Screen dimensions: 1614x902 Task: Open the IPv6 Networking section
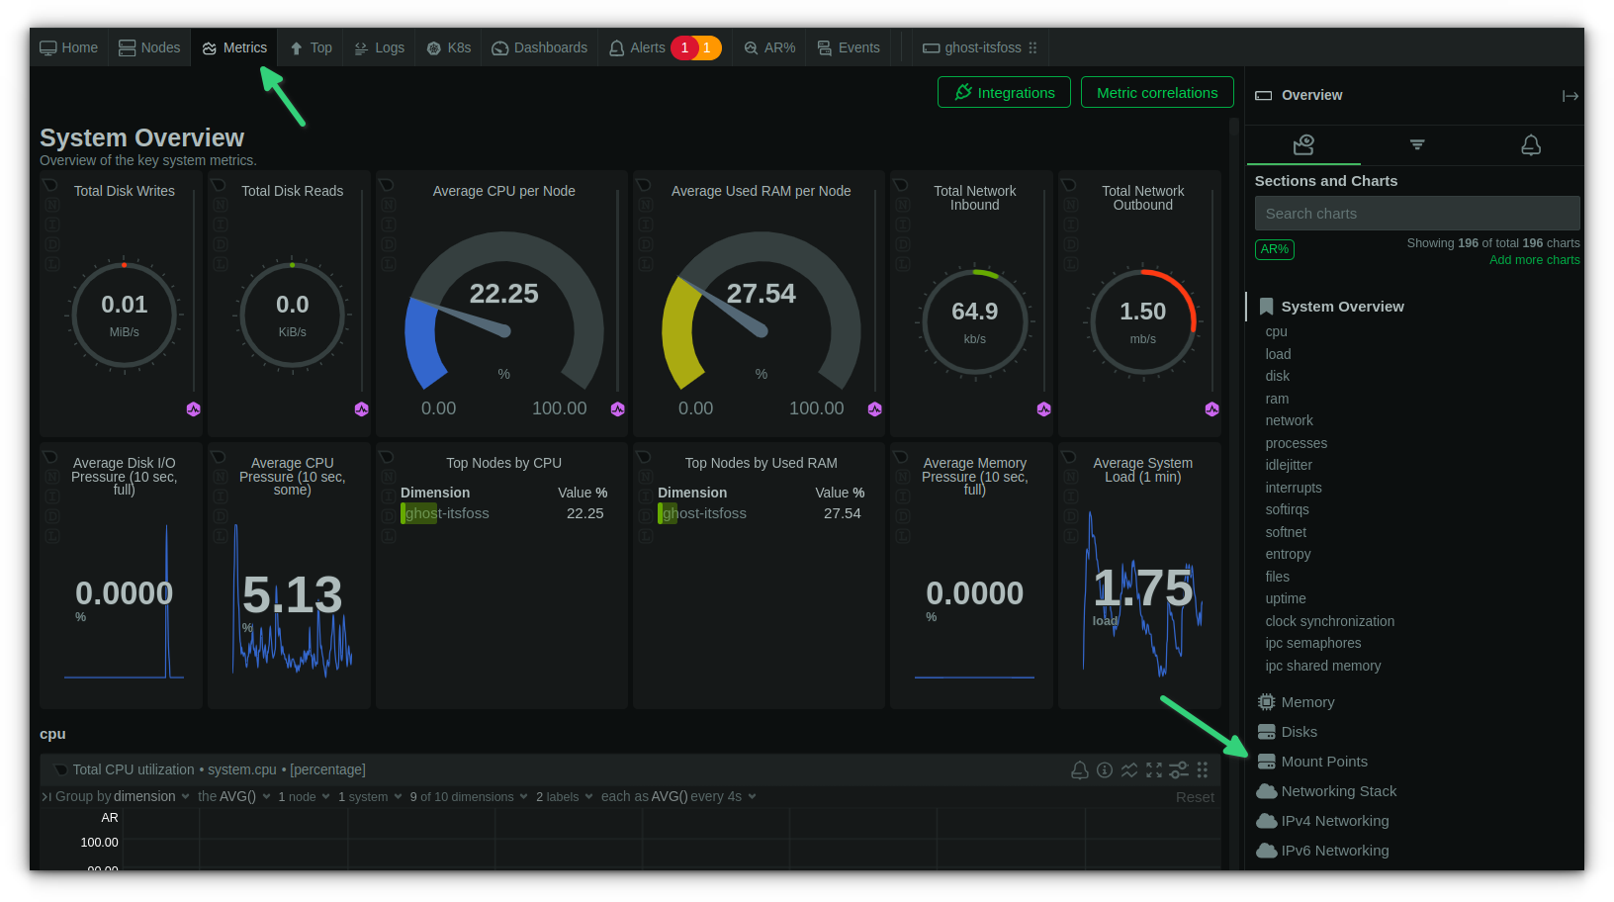tap(1322, 851)
